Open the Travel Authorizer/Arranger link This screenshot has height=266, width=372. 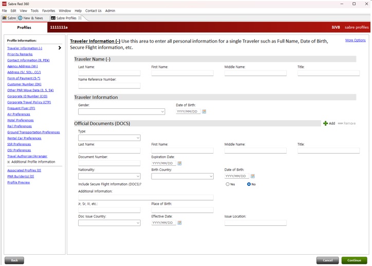(x=27, y=156)
